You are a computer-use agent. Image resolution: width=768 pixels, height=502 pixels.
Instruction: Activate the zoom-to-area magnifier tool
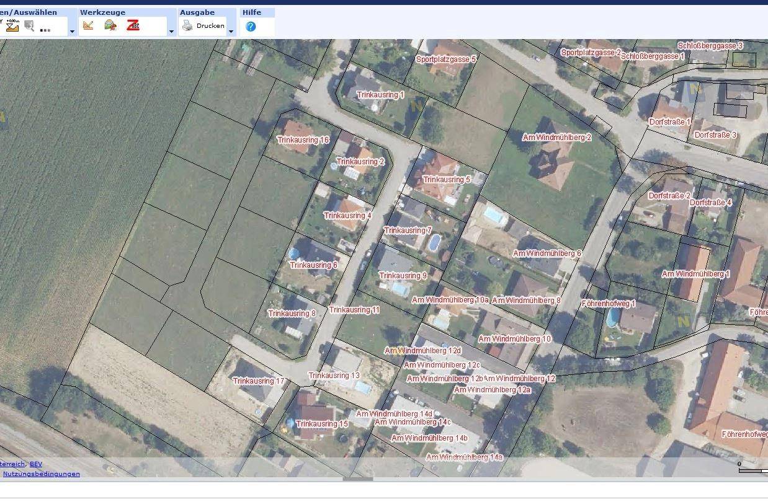pos(29,26)
